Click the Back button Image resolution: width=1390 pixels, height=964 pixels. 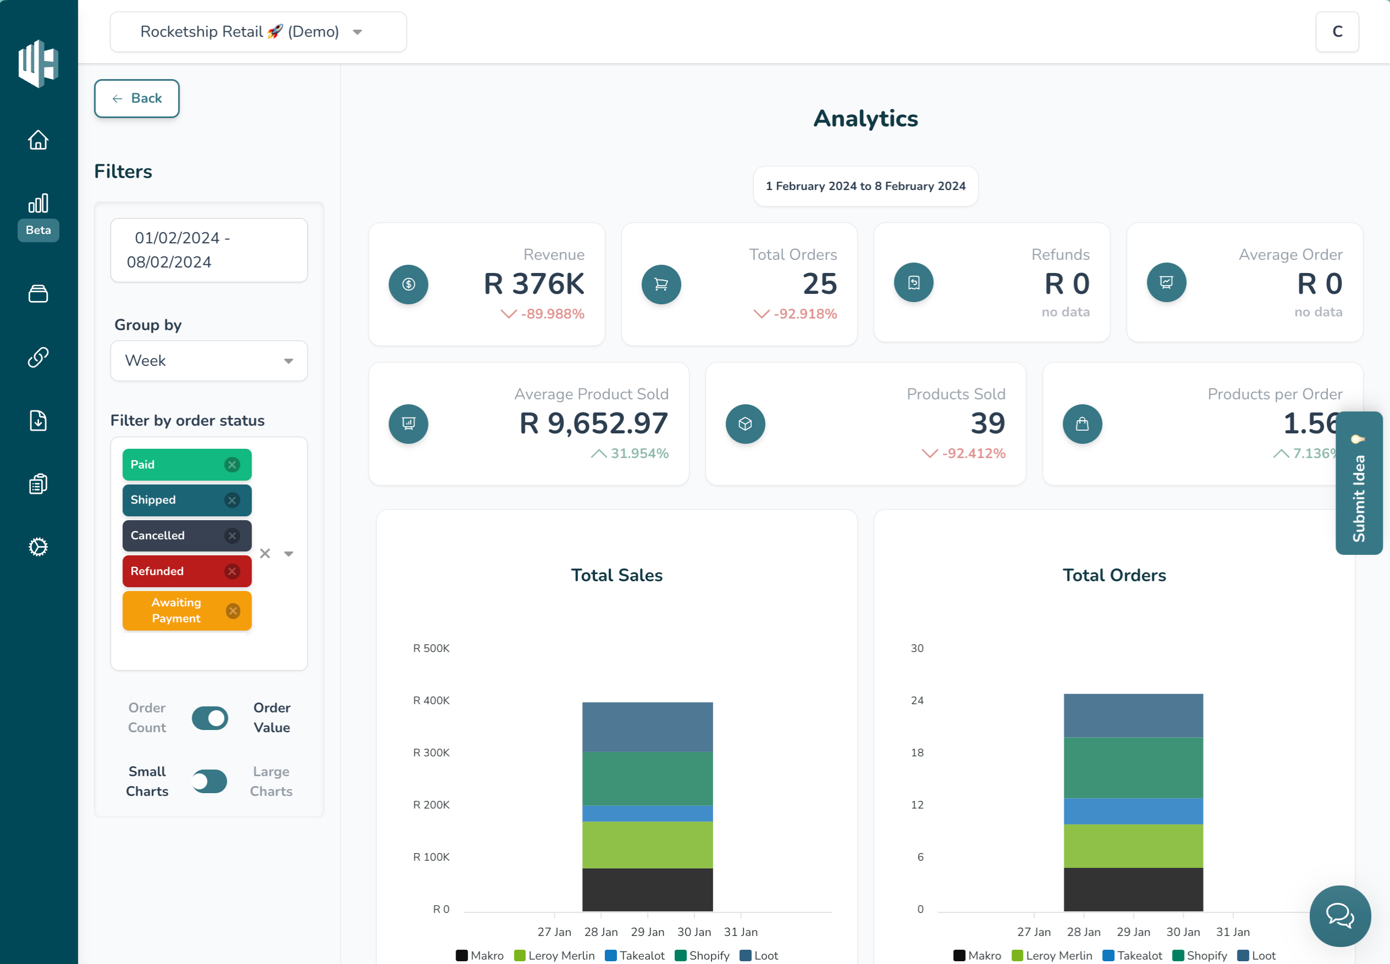136,98
